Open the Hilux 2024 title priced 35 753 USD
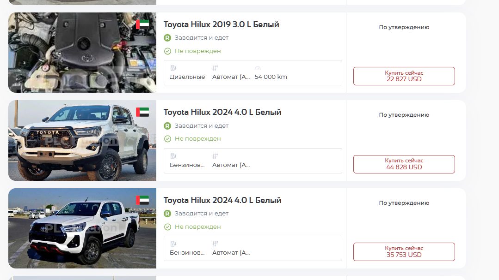The height and width of the screenshot is (280, 499). click(222, 200)
